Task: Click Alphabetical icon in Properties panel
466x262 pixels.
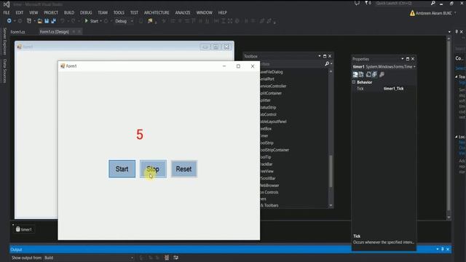Action: pos(361,74)
